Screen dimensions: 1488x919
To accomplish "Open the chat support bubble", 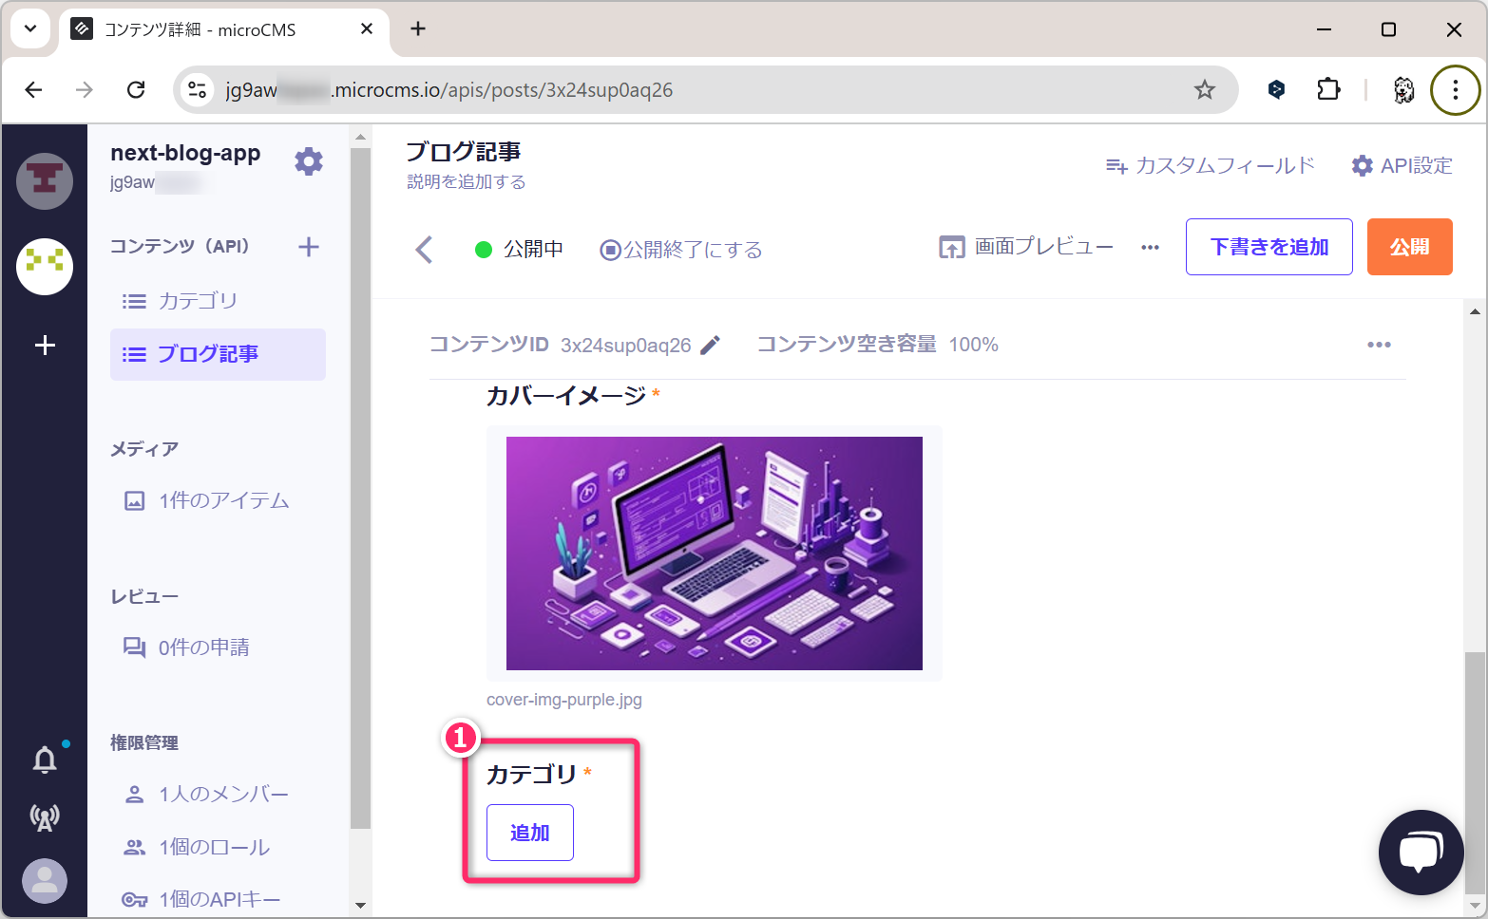I will (x=1421, y=852).
